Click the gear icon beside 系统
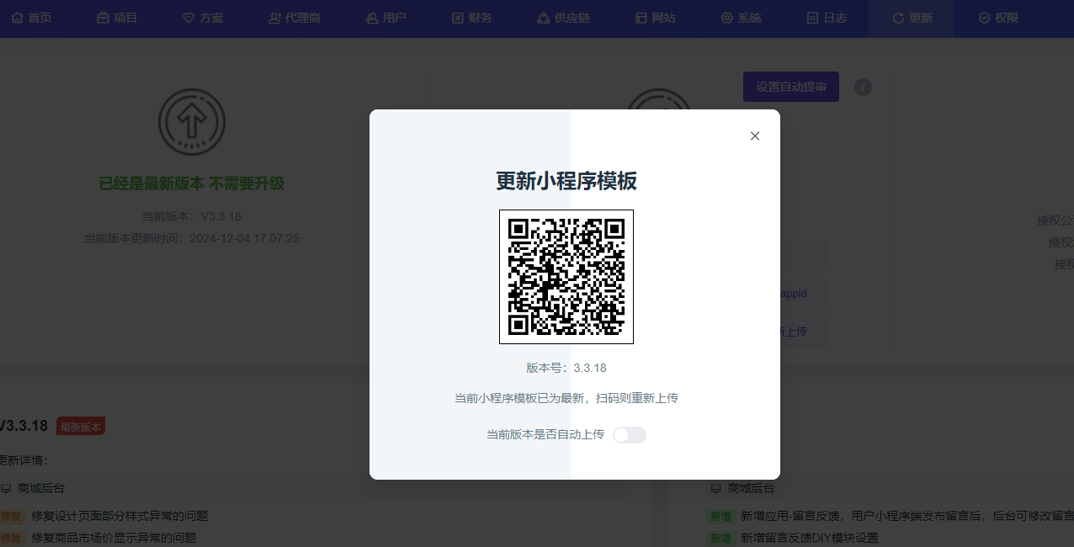 coord(726,18)
